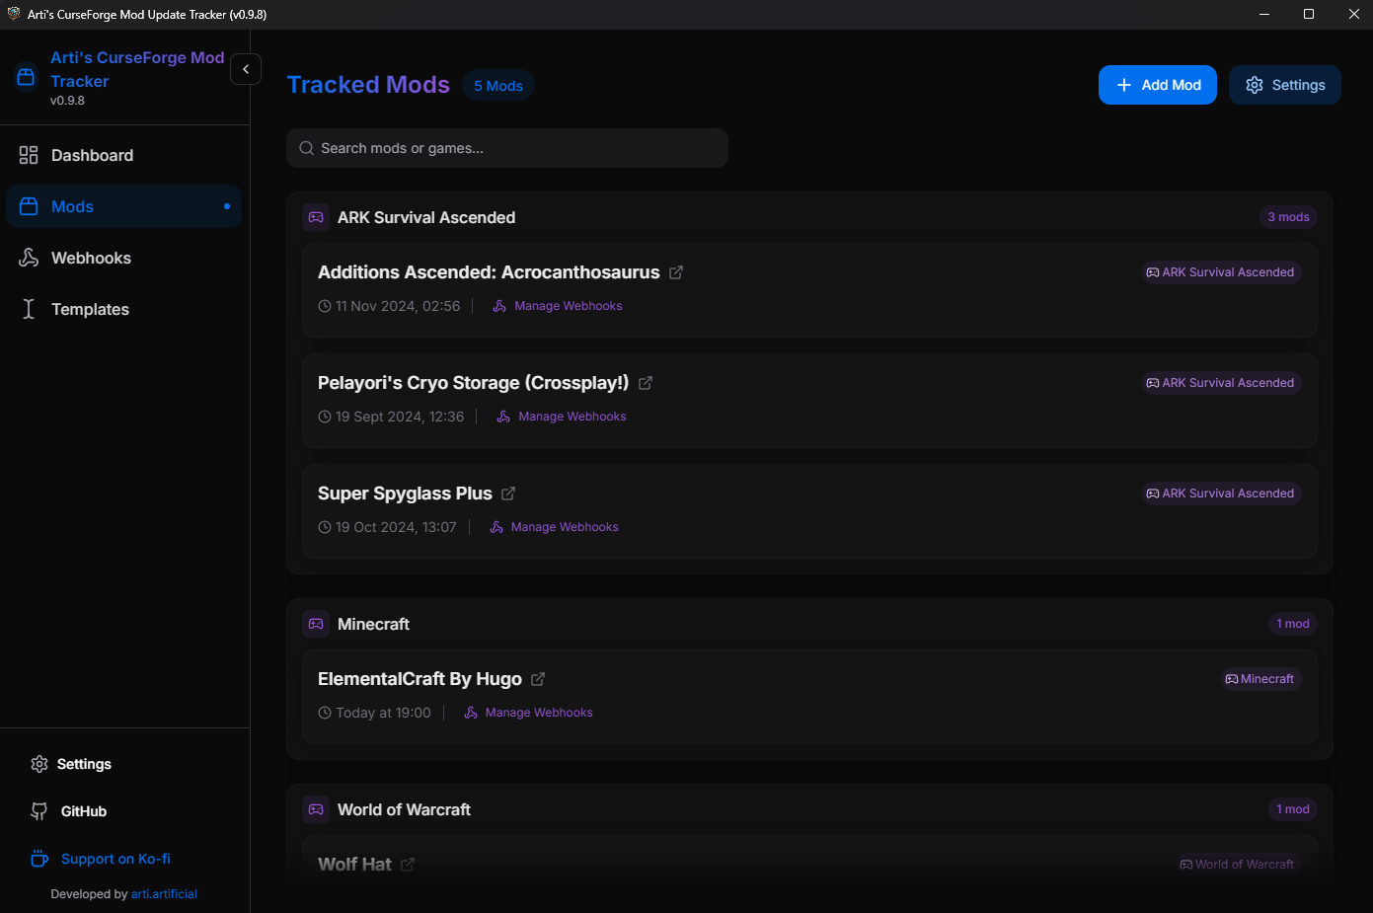1373x913 pixels.
Task: Click the 11 Nov 2024, 02:56 timestamp
Action: [x=389, y=306]
